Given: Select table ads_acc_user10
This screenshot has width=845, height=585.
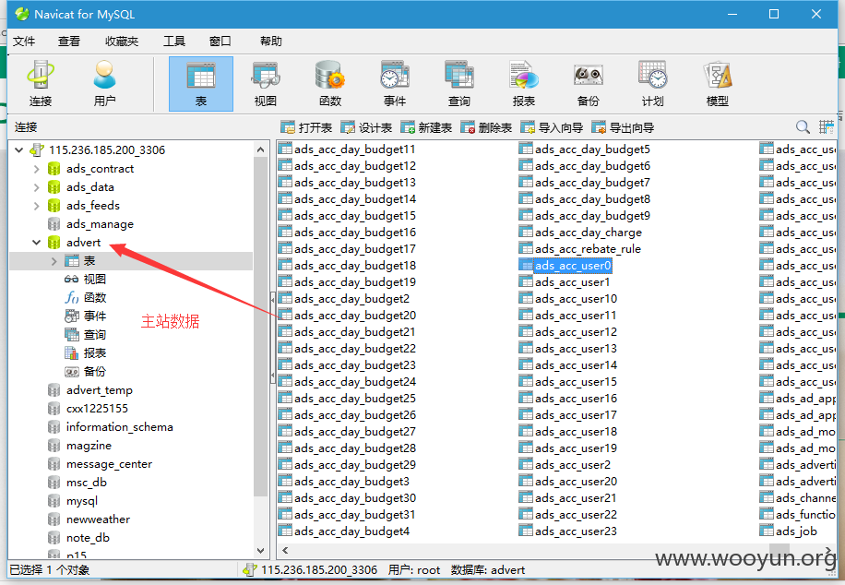Looking at the screenshot, I should (x=576, y=299).
